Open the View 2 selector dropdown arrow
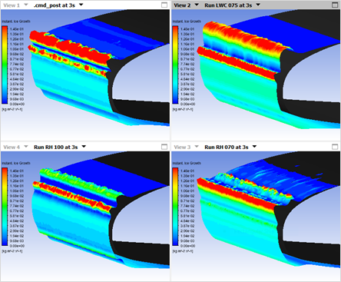 [x=197, y=5]
